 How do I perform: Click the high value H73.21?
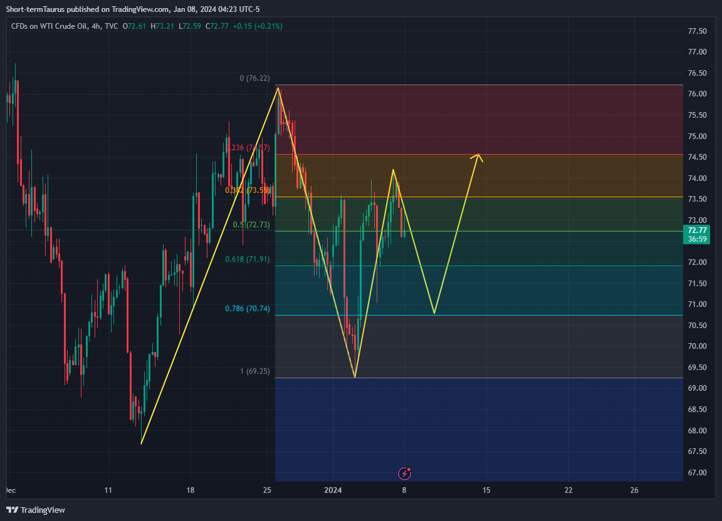pyautogui.click(x=162, y=26)
